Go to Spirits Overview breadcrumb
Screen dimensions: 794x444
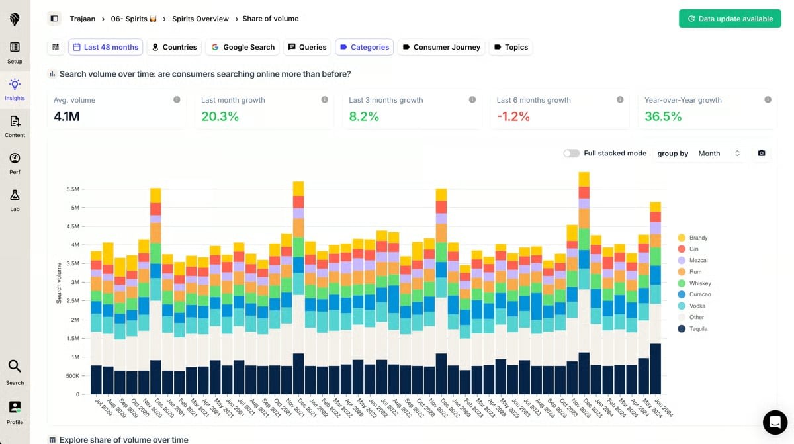pos(200,19)
